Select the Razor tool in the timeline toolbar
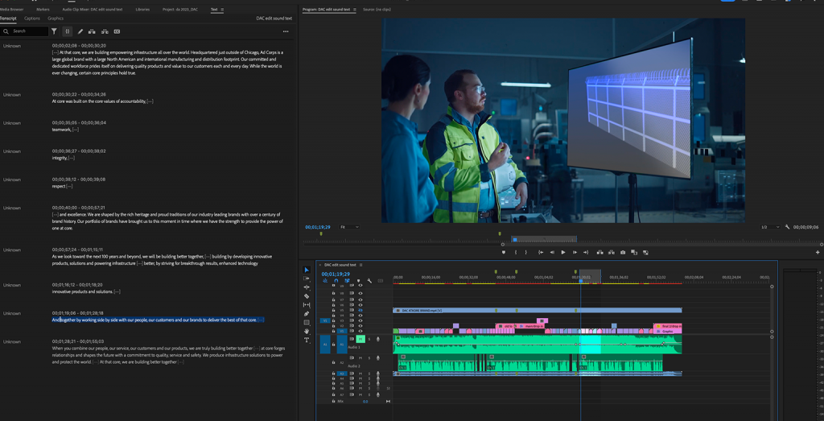Viewport: 824px width, 421px height. [x=307, y=296]
